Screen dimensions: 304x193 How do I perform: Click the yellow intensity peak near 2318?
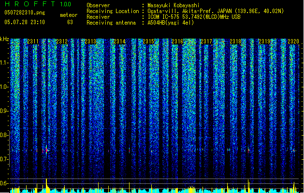point(248,186)
